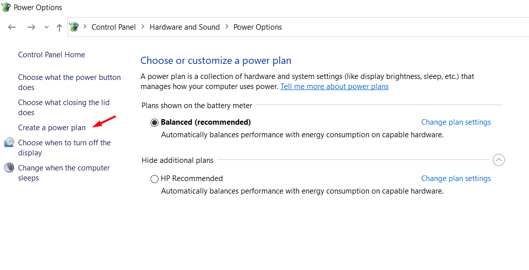Open Choose what the power button does
This screenshot has width=529, height=270.
[69, 82]
